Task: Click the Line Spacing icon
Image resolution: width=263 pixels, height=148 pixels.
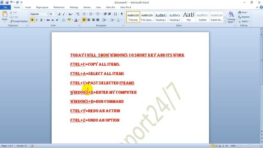Action: (104, 20)
